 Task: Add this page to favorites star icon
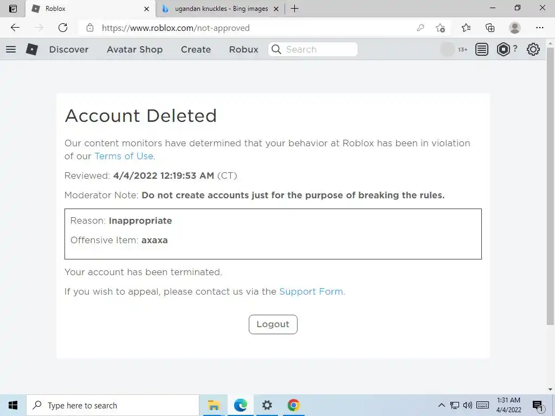click(440, 28)
